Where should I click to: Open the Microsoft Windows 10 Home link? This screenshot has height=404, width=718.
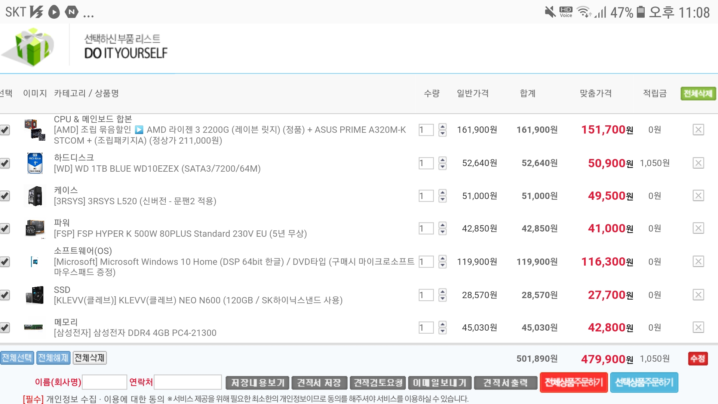pos(234,267)
